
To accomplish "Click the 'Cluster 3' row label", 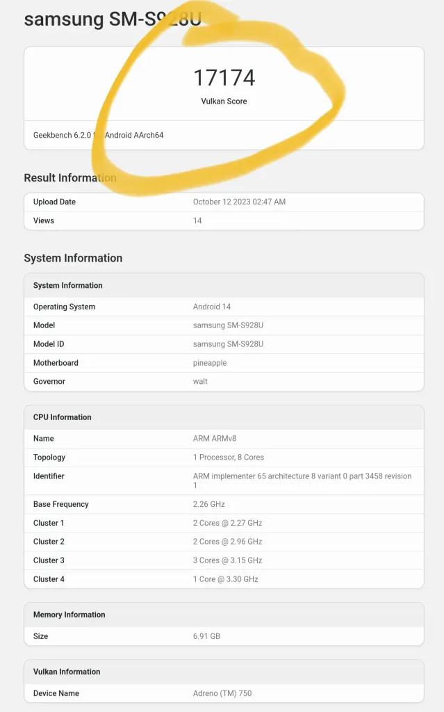I will tap(49, 560).
